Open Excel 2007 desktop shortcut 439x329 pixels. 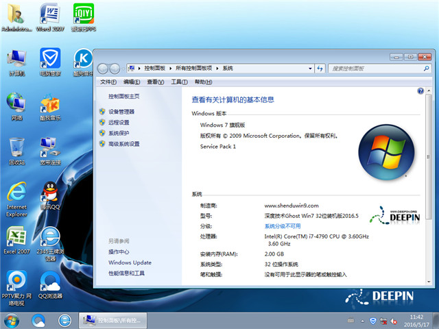[16, 240]
